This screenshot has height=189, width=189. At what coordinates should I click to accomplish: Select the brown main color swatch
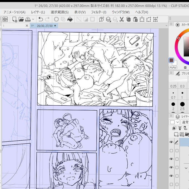point(171,60)
